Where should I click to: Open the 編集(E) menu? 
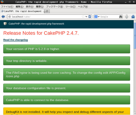[x=20, y=6]
